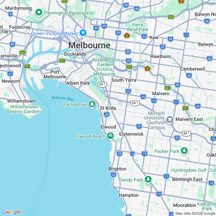Click the route 3 shield near Elsternwick
Image resolution: width=216 pixels, height=216 pixels.
132,154
